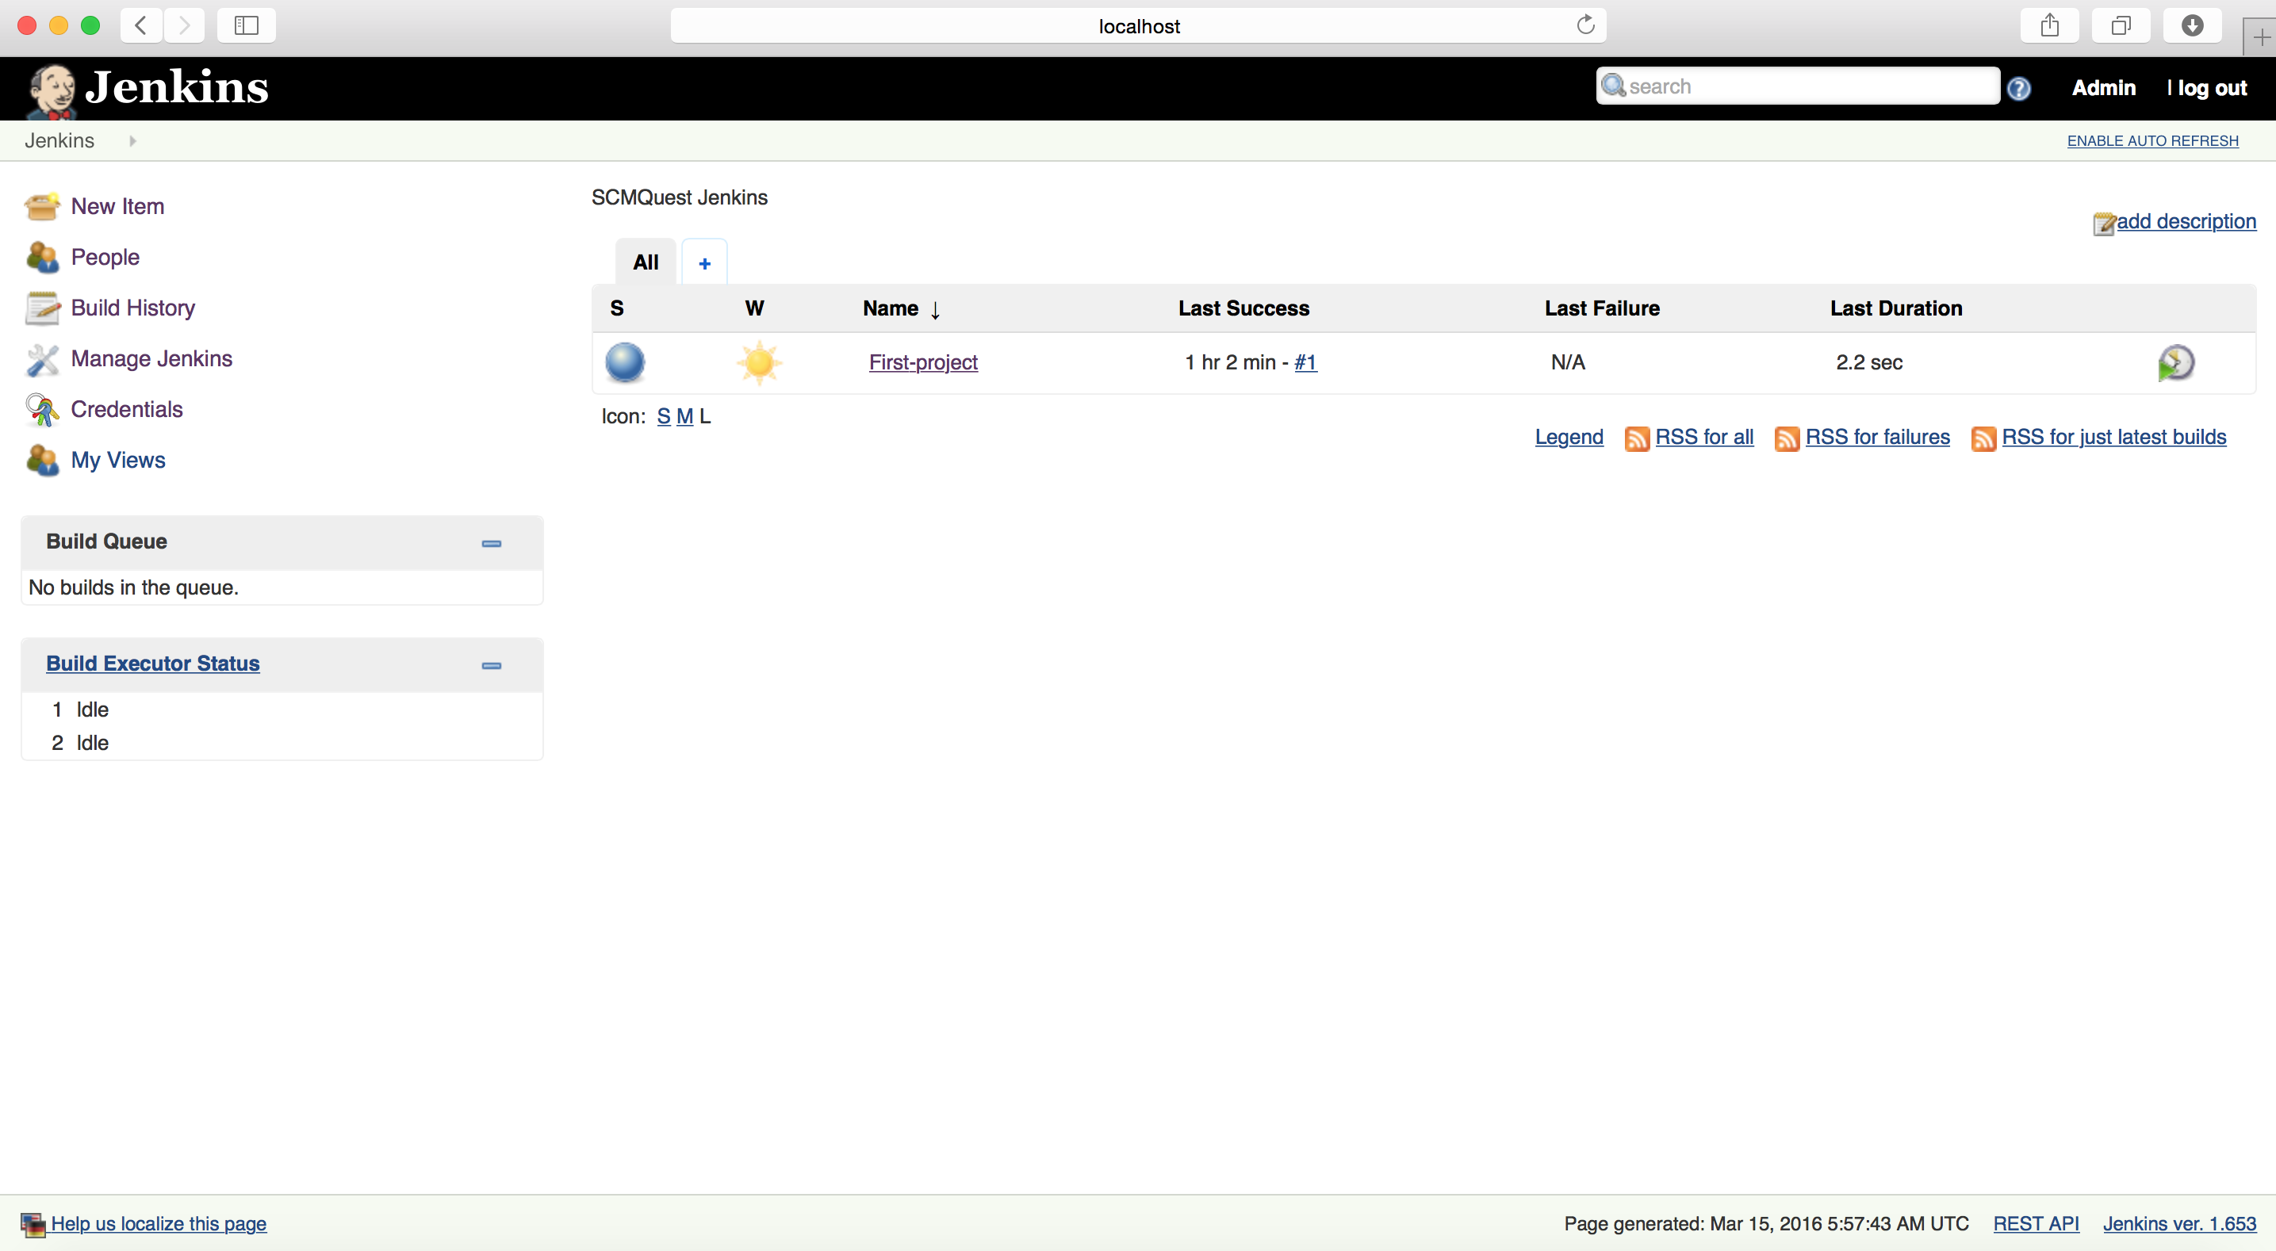The height and width of the screenshot is (1251, 2276).
Task: Open a new browser tab plus button
Action: pyautogui.click(x=2260, y=37)
